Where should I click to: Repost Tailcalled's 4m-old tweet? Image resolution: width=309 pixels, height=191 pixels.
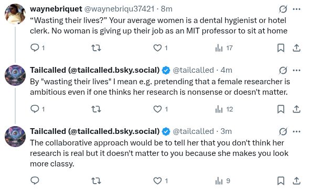pos(97,109)
